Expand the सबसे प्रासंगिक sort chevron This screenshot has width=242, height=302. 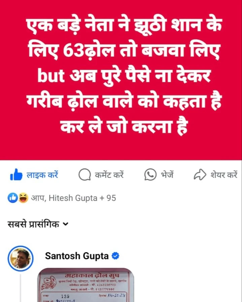click(x=66, y=224)
